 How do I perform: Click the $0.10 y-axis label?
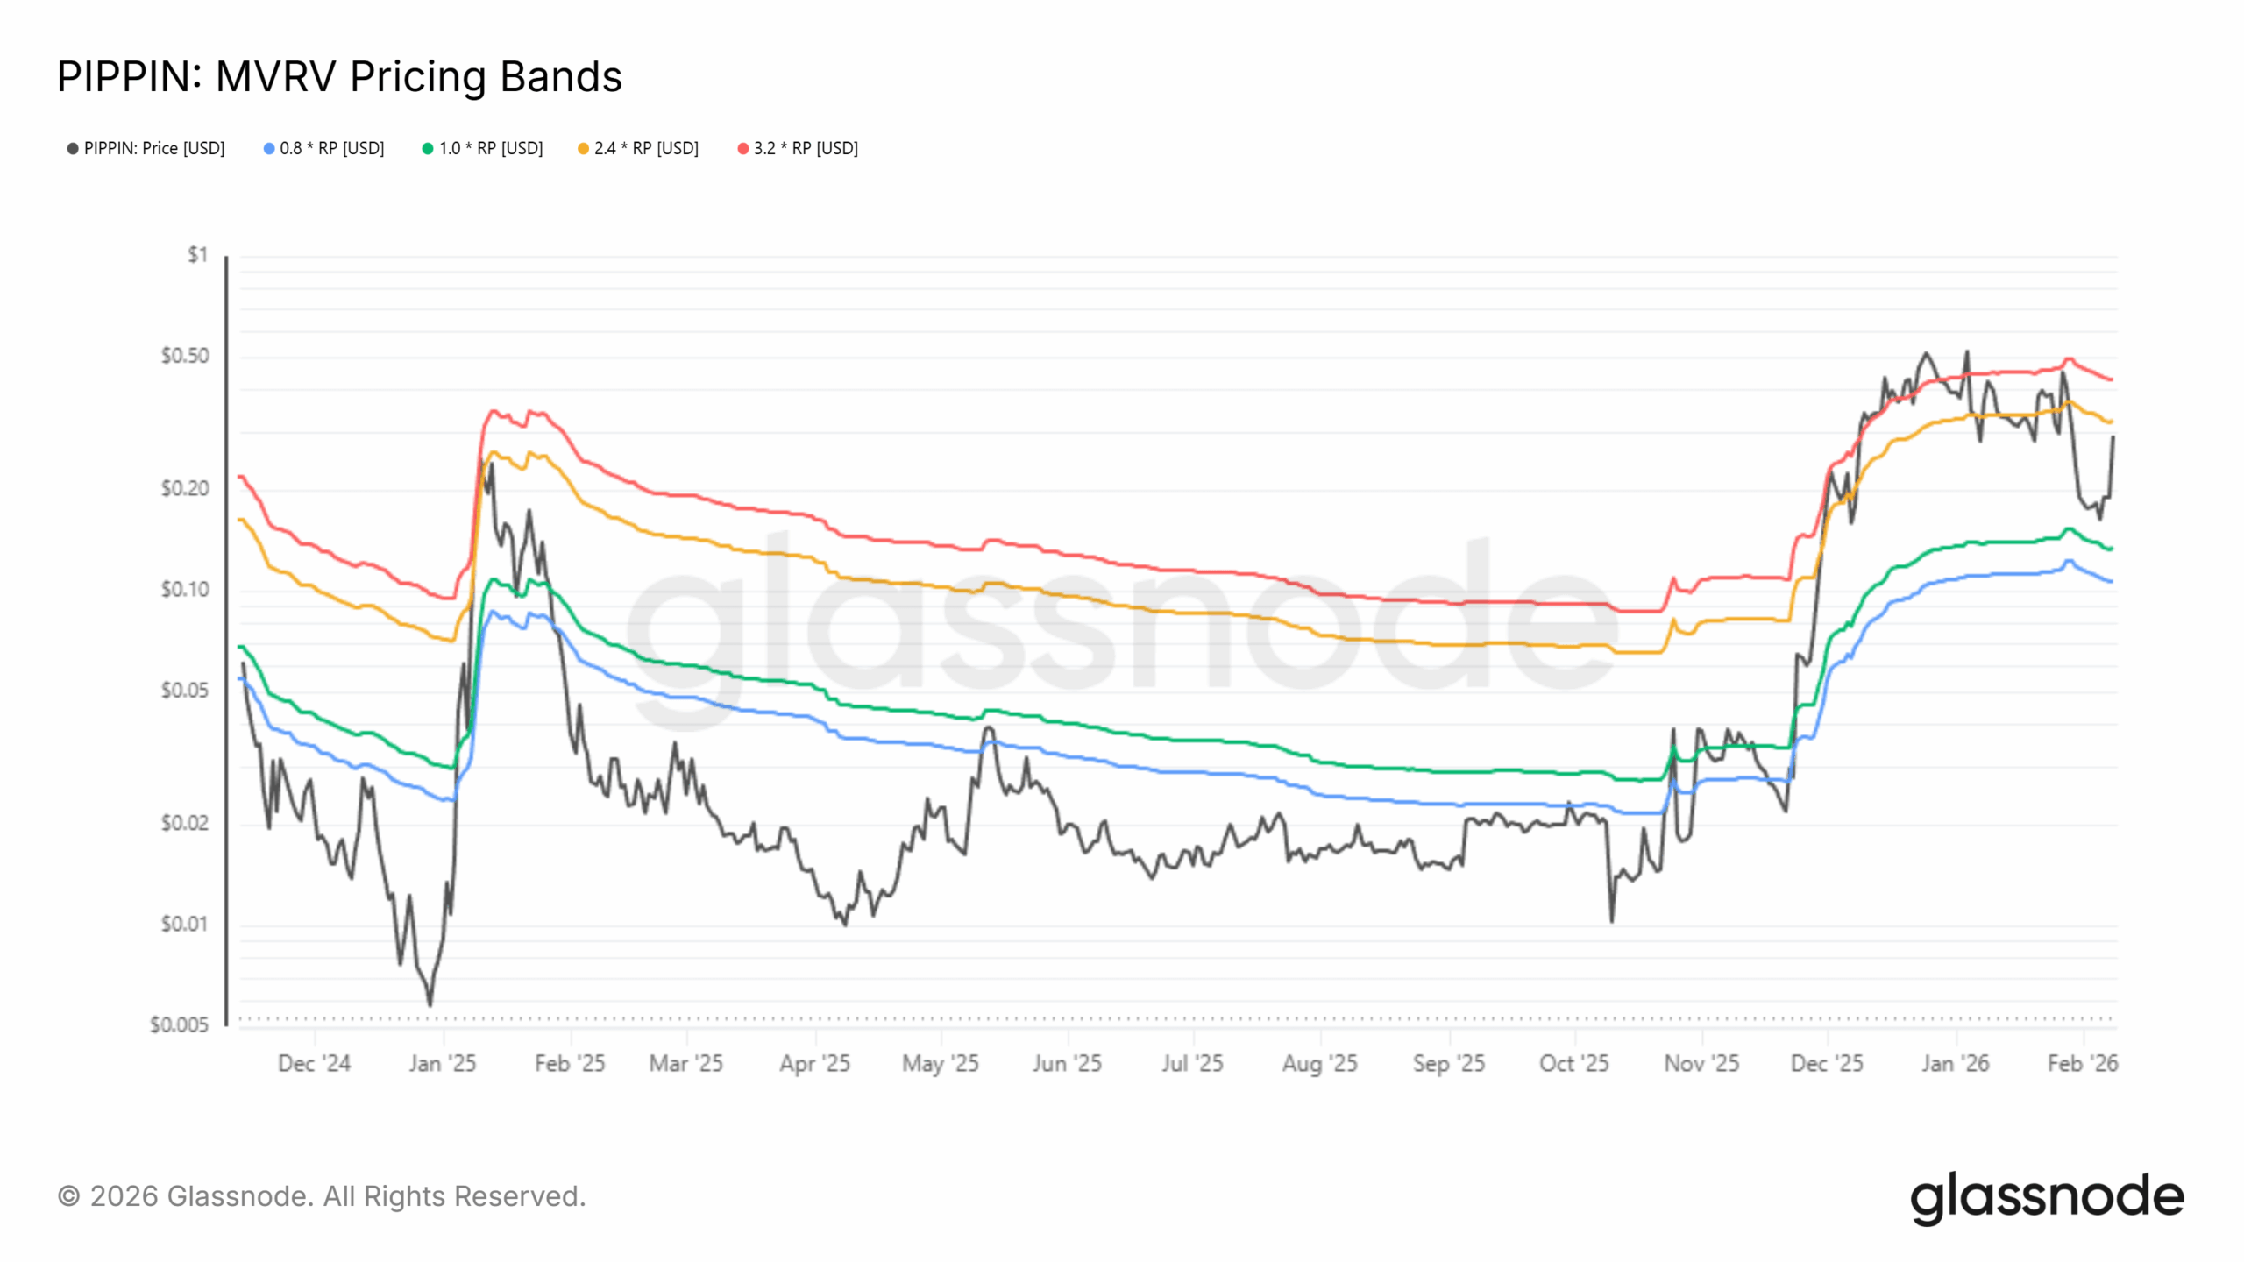coord(185,590)
